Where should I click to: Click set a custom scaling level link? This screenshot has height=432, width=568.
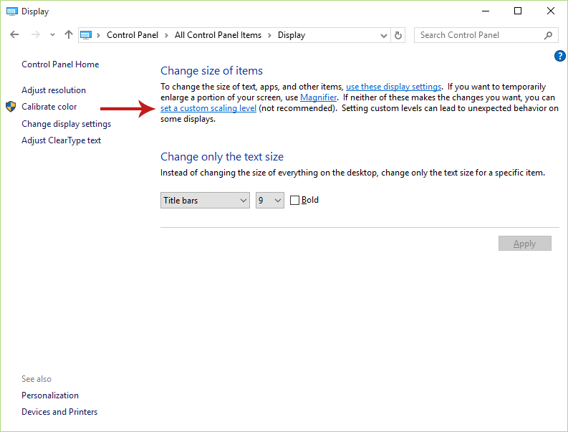click(208, 108)
